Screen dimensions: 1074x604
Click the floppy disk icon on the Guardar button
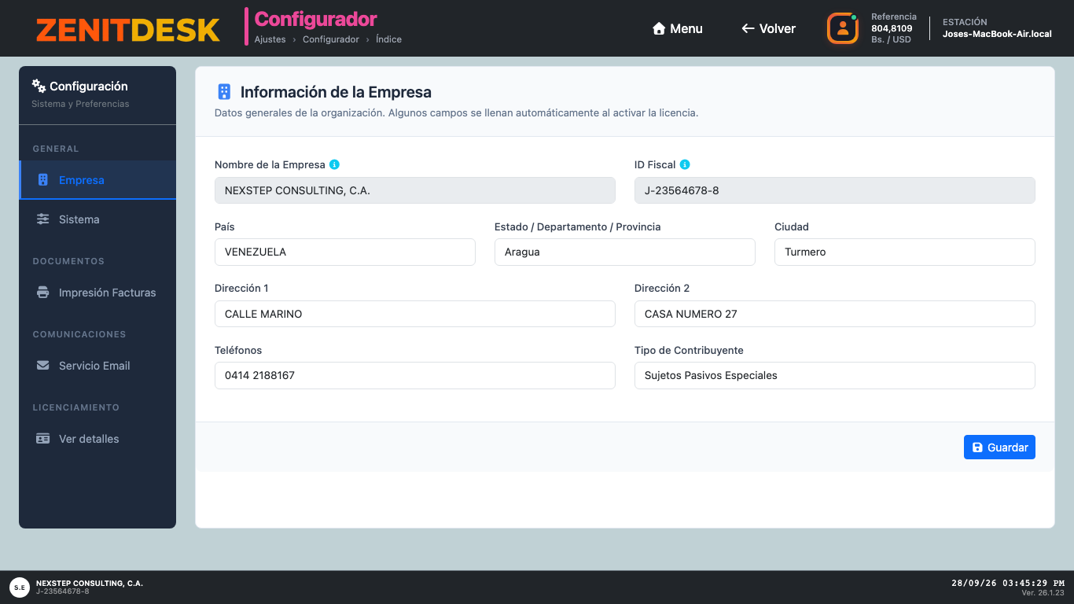(x=977, y=447)
